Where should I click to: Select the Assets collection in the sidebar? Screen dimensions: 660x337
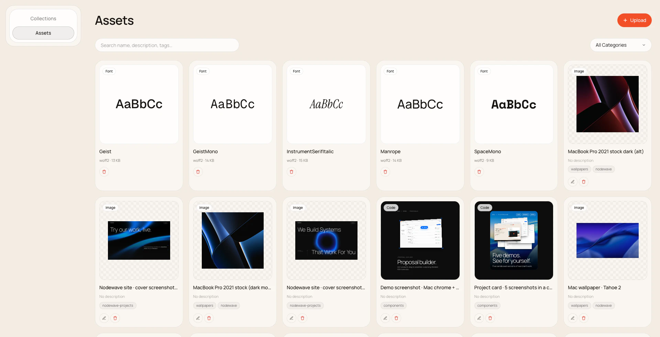pos(43,33)
